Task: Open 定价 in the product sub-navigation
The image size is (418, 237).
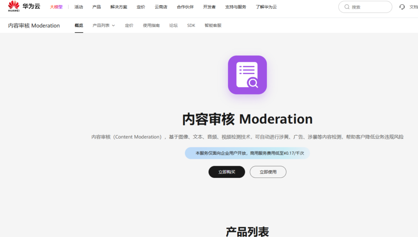Action: [129, 26]
